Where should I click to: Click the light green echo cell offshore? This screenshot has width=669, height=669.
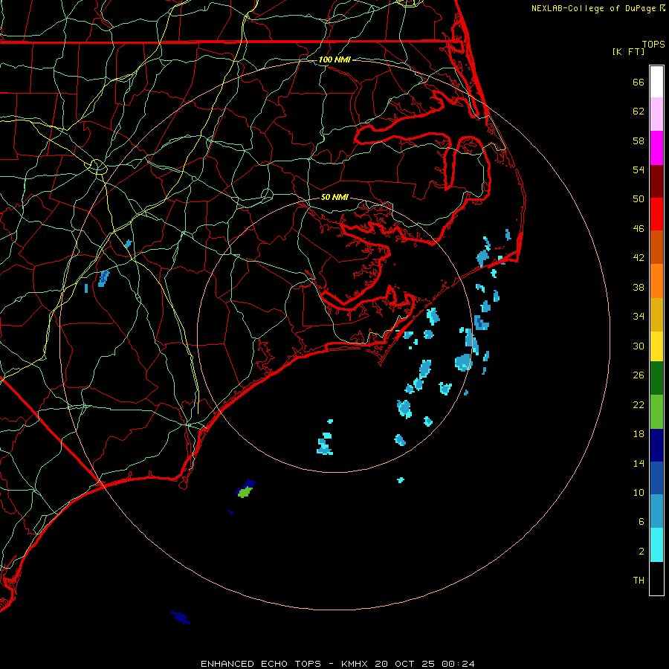click(x=245, y=493)
